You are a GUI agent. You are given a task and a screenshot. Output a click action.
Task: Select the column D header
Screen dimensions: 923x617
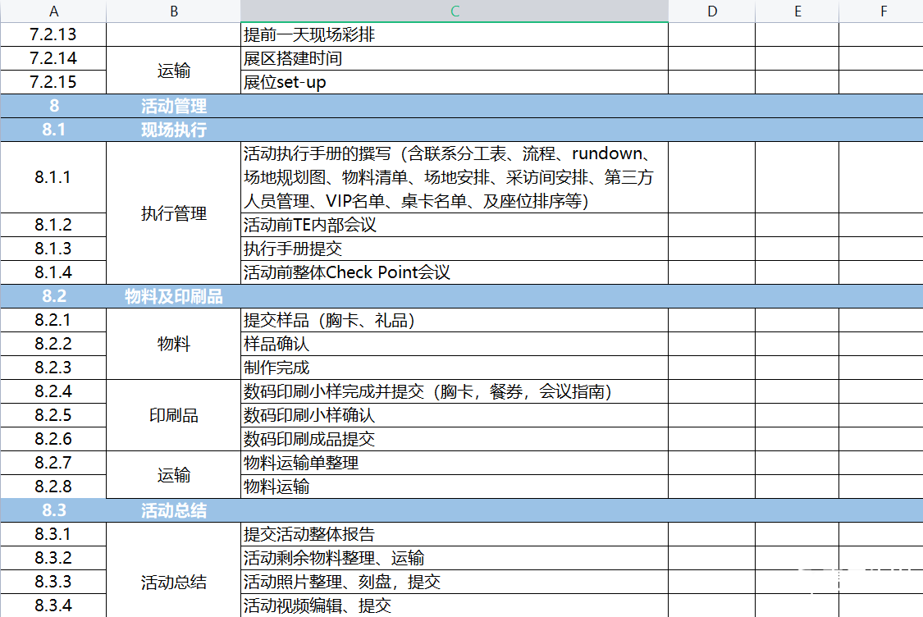click(x=711, y=11)
